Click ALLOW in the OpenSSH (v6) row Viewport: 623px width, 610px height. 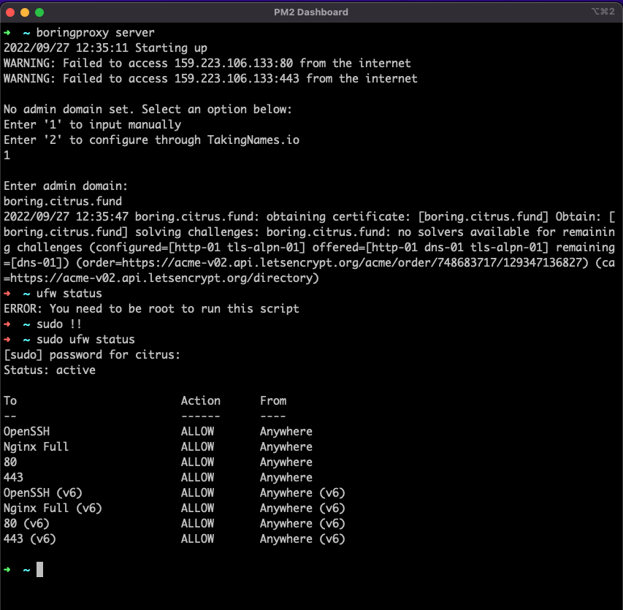197,493
